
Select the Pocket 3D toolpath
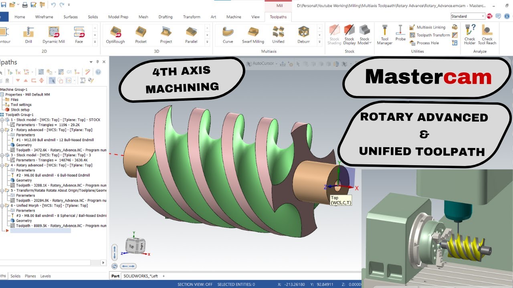point(141,34)
